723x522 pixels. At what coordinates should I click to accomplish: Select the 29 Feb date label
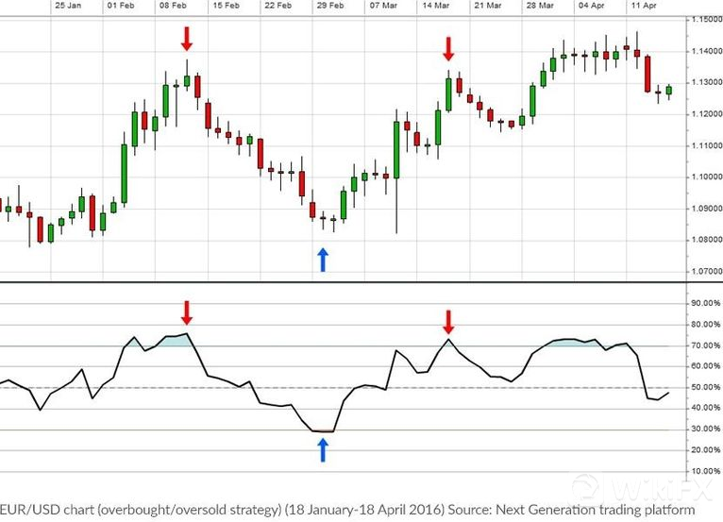tap(328, 6)
